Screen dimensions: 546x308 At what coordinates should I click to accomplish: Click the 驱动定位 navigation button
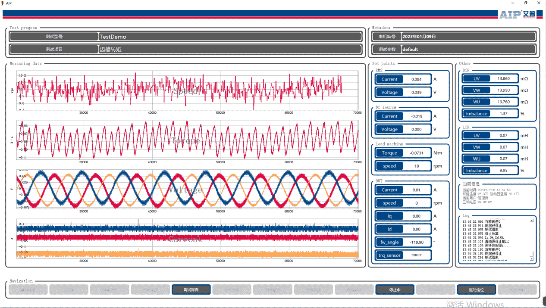click(x=476, y=290)
